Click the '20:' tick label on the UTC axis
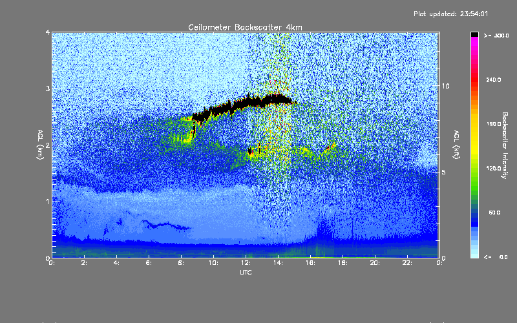Image resolution: width=517 pixels, height=323 pixels. [x=375, y=263]
